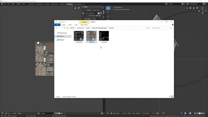
Task: Click the zoom magnifier icon in 3D viewport
Action: (x=197, y=8)
